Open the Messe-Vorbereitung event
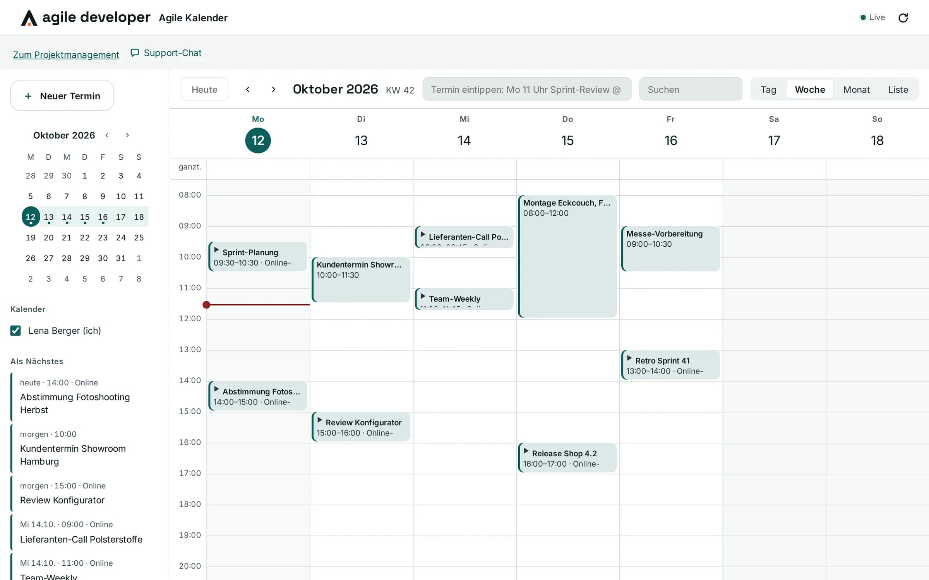929x580 pixels. [671, 249]
